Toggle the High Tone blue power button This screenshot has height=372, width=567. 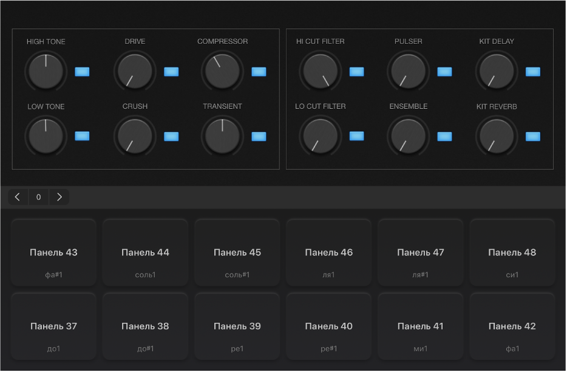click(x=82, y=72)
